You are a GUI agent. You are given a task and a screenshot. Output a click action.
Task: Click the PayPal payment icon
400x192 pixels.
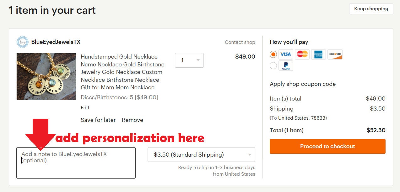tap(286, 66)
